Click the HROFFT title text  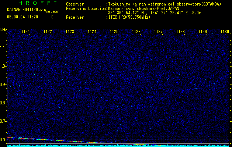pyautogui.click(x=38, y=3)
